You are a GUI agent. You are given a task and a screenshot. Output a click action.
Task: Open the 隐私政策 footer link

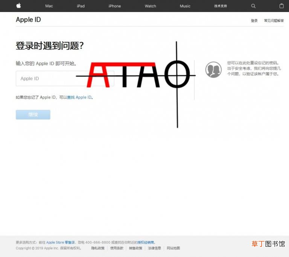98,248
